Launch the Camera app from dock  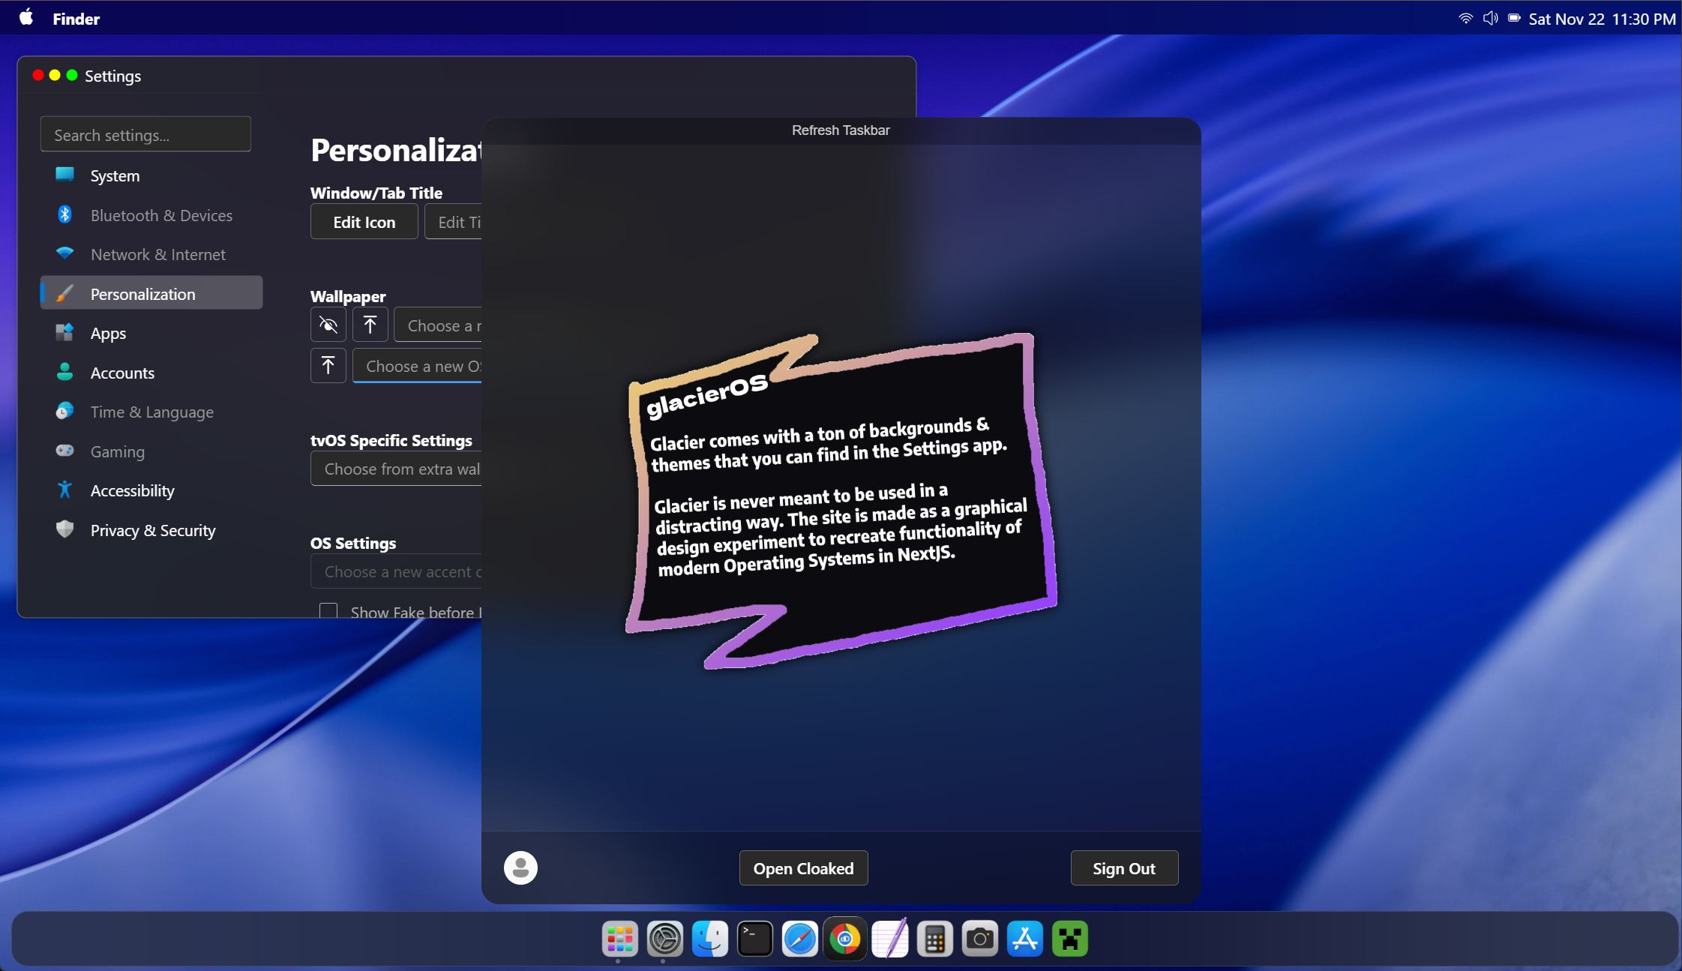[x=979, y=938]
